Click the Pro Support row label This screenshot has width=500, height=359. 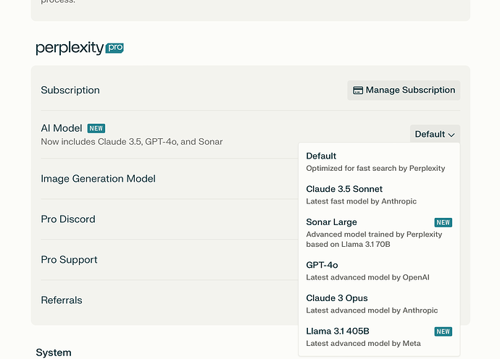pyautogui.click(x=69, y=260)
